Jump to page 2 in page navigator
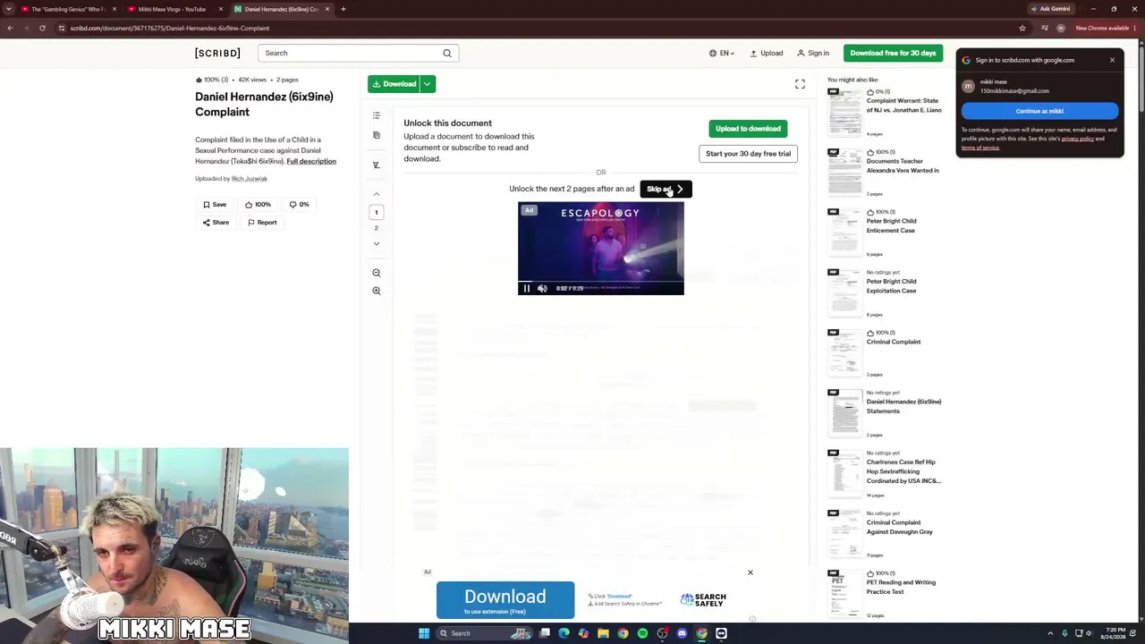The width and height of the screenshot is (1145, 644). coord(377,228)
